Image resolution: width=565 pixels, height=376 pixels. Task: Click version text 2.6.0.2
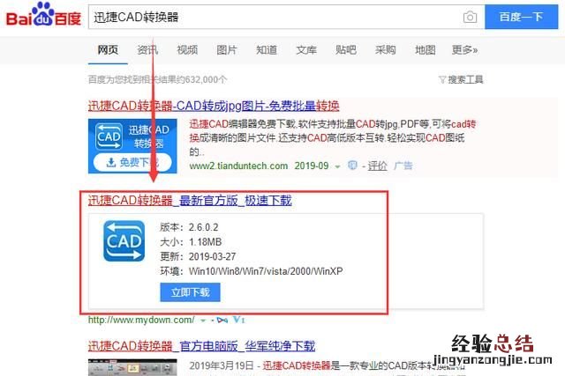[x=204, y=227]
